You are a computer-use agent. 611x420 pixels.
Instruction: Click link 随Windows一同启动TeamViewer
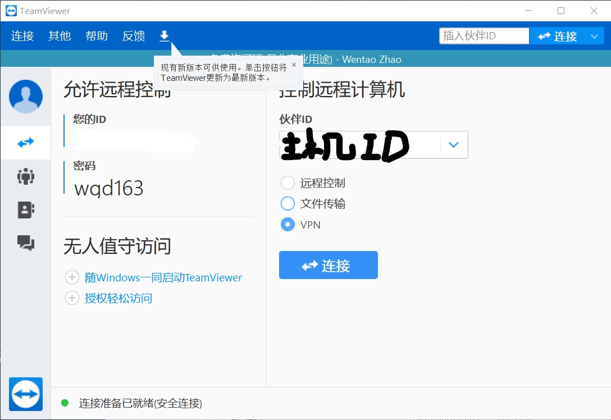click(x=163, y=277)
